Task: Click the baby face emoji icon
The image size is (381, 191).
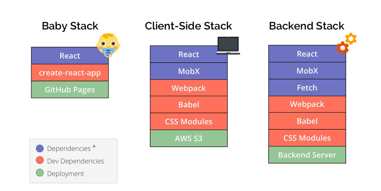Action: pos(108,45)
